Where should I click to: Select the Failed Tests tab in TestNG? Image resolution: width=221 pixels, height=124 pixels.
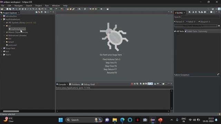(x=191, y=31)
